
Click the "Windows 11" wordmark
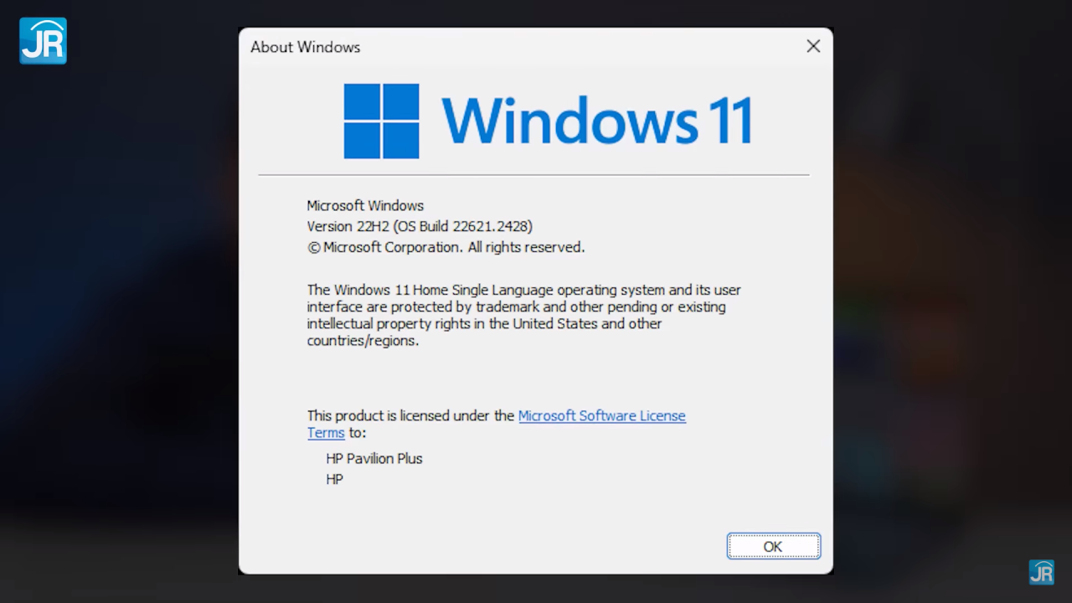(597, 121)
